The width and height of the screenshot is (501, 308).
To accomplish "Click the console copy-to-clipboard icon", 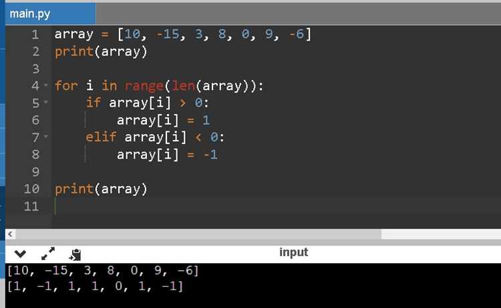I will click(75, 255).
